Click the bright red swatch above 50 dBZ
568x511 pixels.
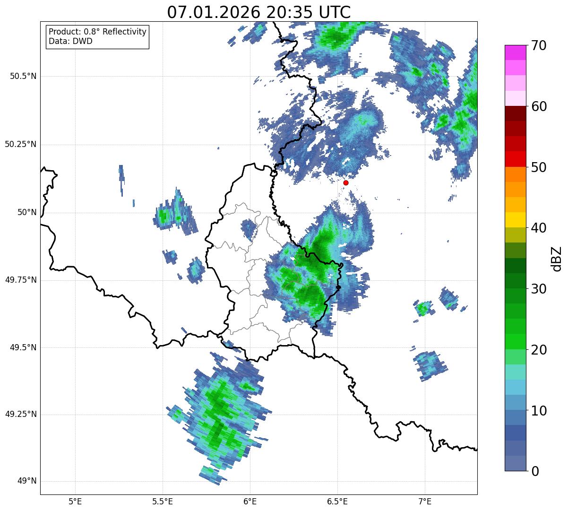click(515, 159)
